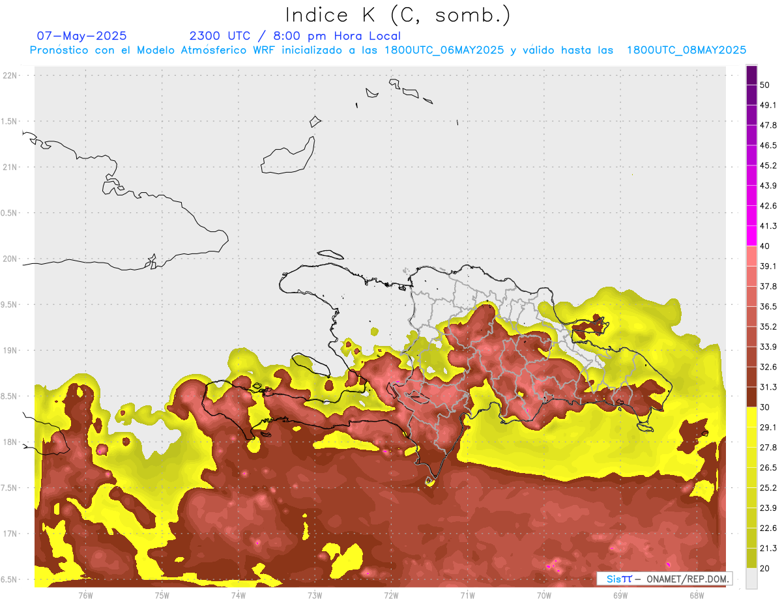782x604 pixels.
Task: Select the date text "07-May-2025"
Action: [x=81, y=36]
